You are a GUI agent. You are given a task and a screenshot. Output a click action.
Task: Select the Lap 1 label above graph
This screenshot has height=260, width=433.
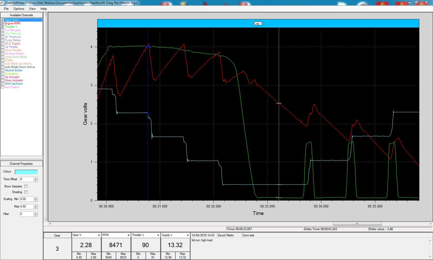click(x=258, y=23)
